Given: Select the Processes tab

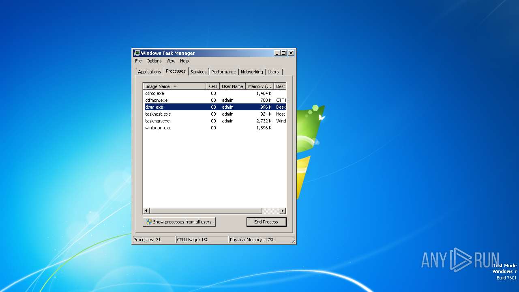Looking at the screenshot, I should pyautogui.click(x=176, y=71).
